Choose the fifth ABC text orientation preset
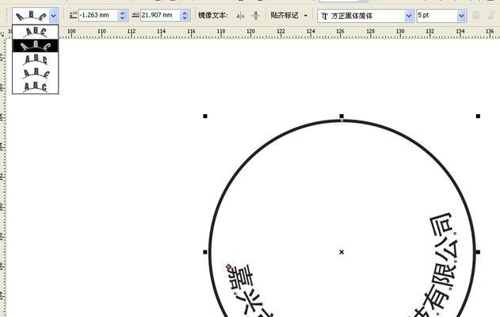500x317 pixels. pos(36,86)
